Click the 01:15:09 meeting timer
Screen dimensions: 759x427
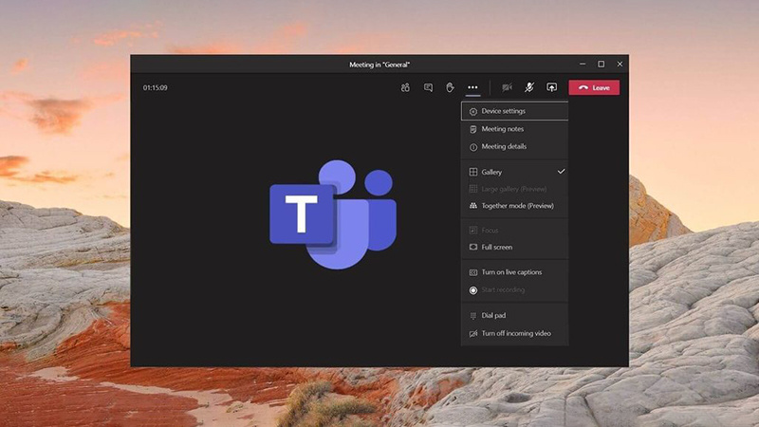(155, 87)
